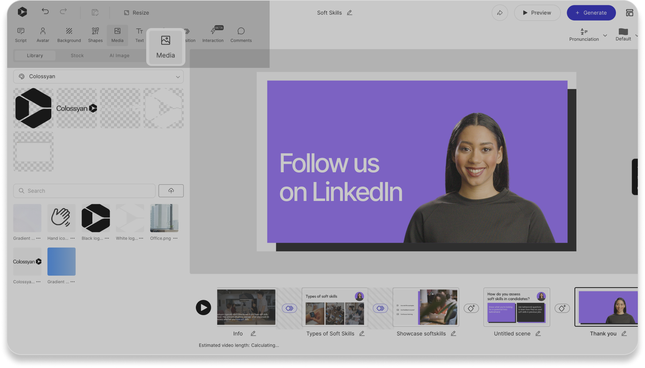Select the Office.png thumbnail
Viewport: 645px width, 368px height.
point(164,218)
